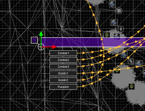Select the globe icon inside the purple bar
Image resolution: width=145 pixels, height=111 pixels.
point(117,37)
